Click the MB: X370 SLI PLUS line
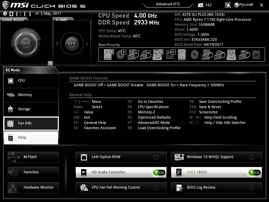This screenshot has height=202, width=269. 200,15
